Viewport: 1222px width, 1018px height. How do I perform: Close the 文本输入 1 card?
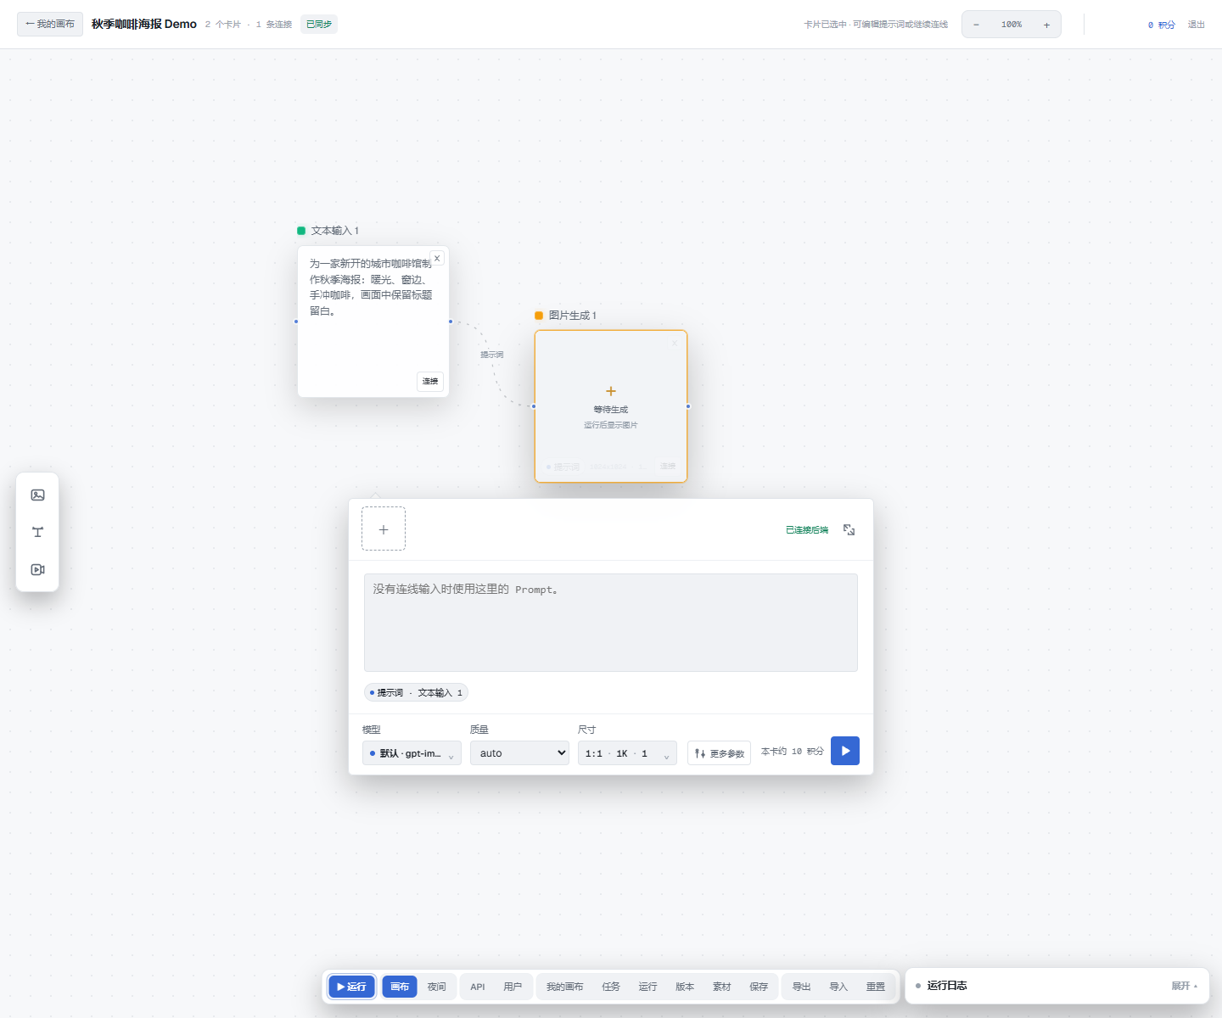[x=437, y=258]
